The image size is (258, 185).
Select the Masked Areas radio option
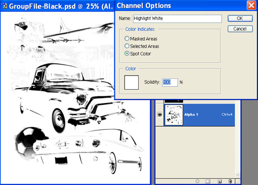127,39
